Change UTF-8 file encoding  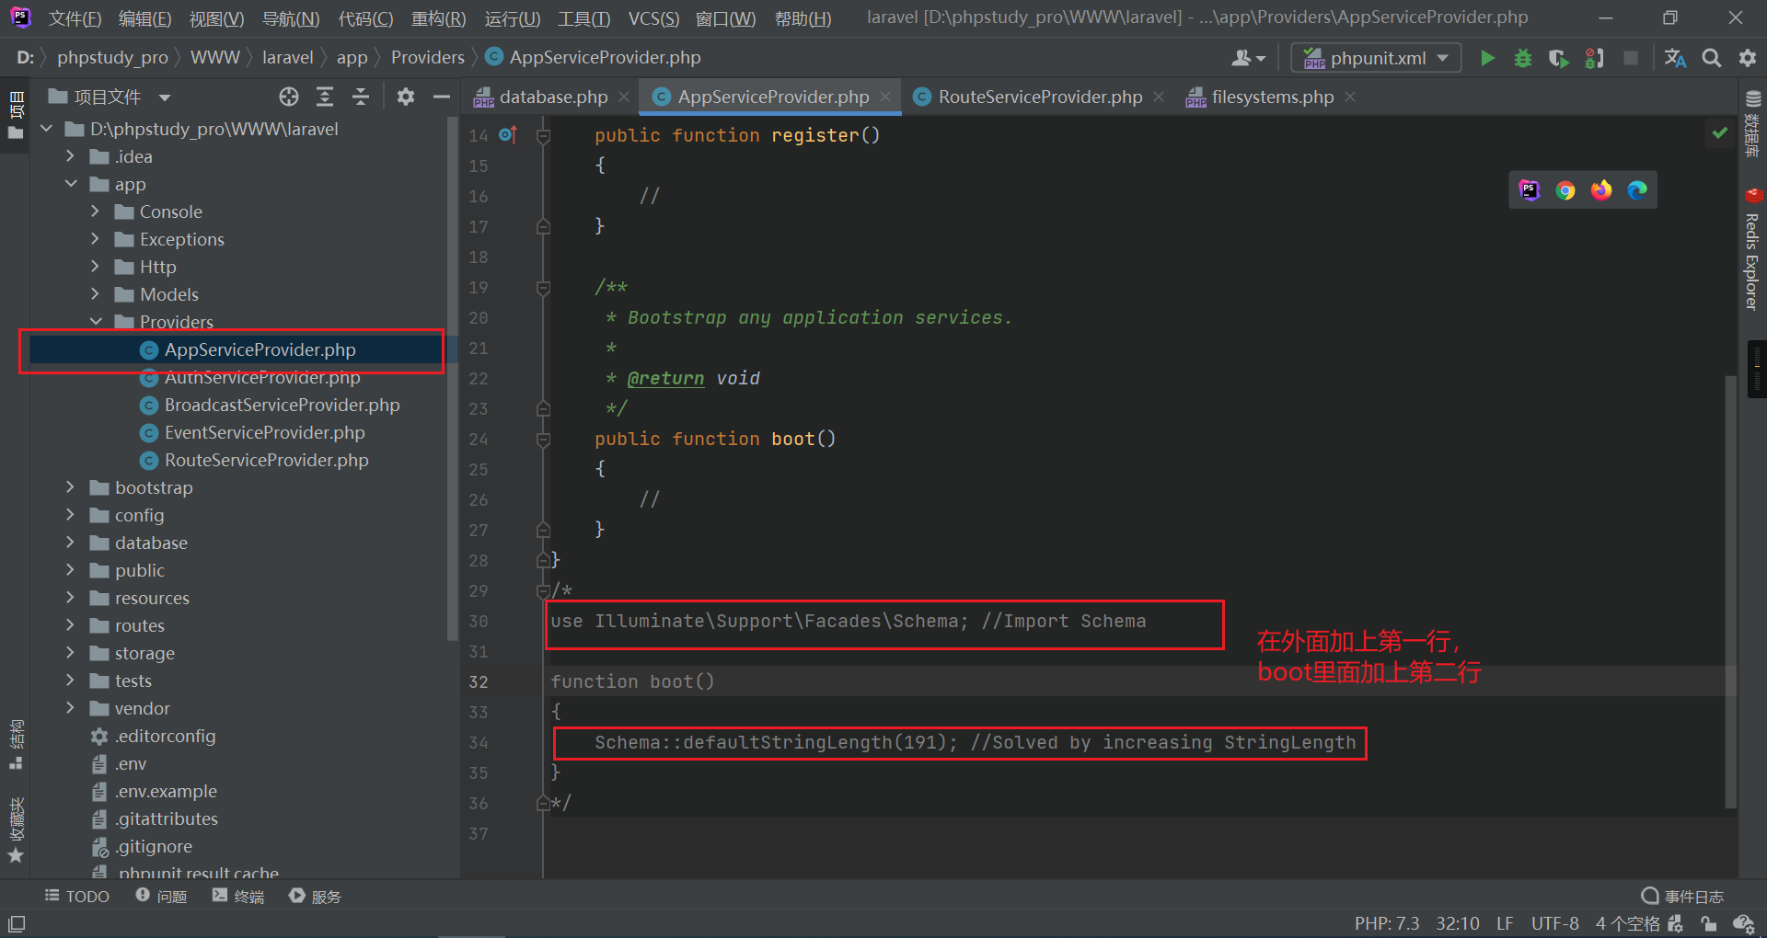[x=1555, y=923]
